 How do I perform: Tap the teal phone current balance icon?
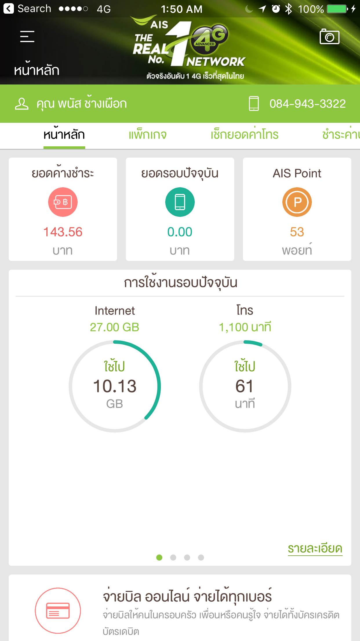(x=180, y=202)
